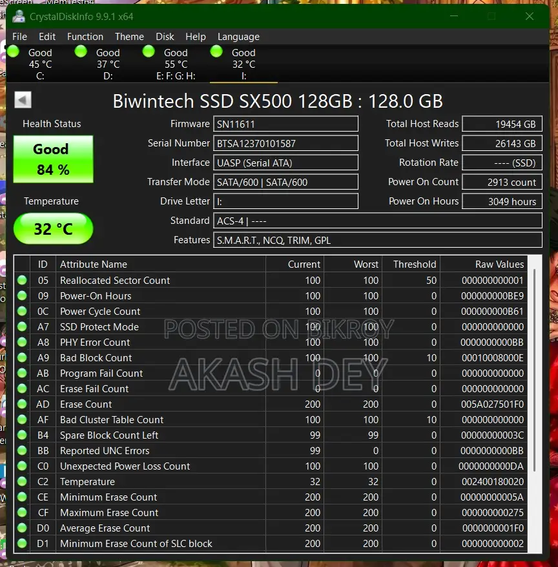
Task: Click status dot for Maximum Erase Count
Action: (x=22, y=512)
